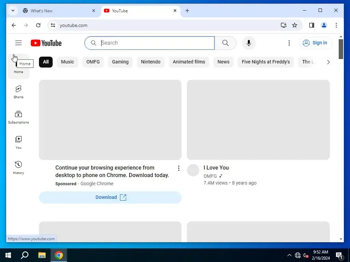Click the Google Chrome advertiser name

(x=97, y=184)
